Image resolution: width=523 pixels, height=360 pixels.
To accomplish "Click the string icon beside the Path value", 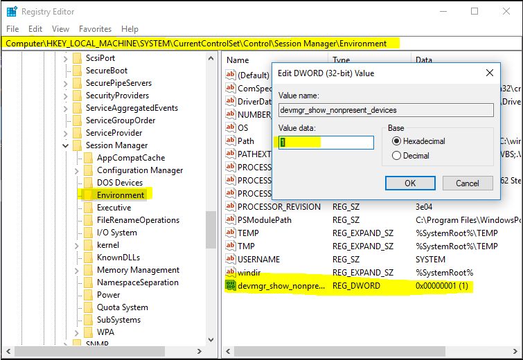I will [x=231, y=141].
